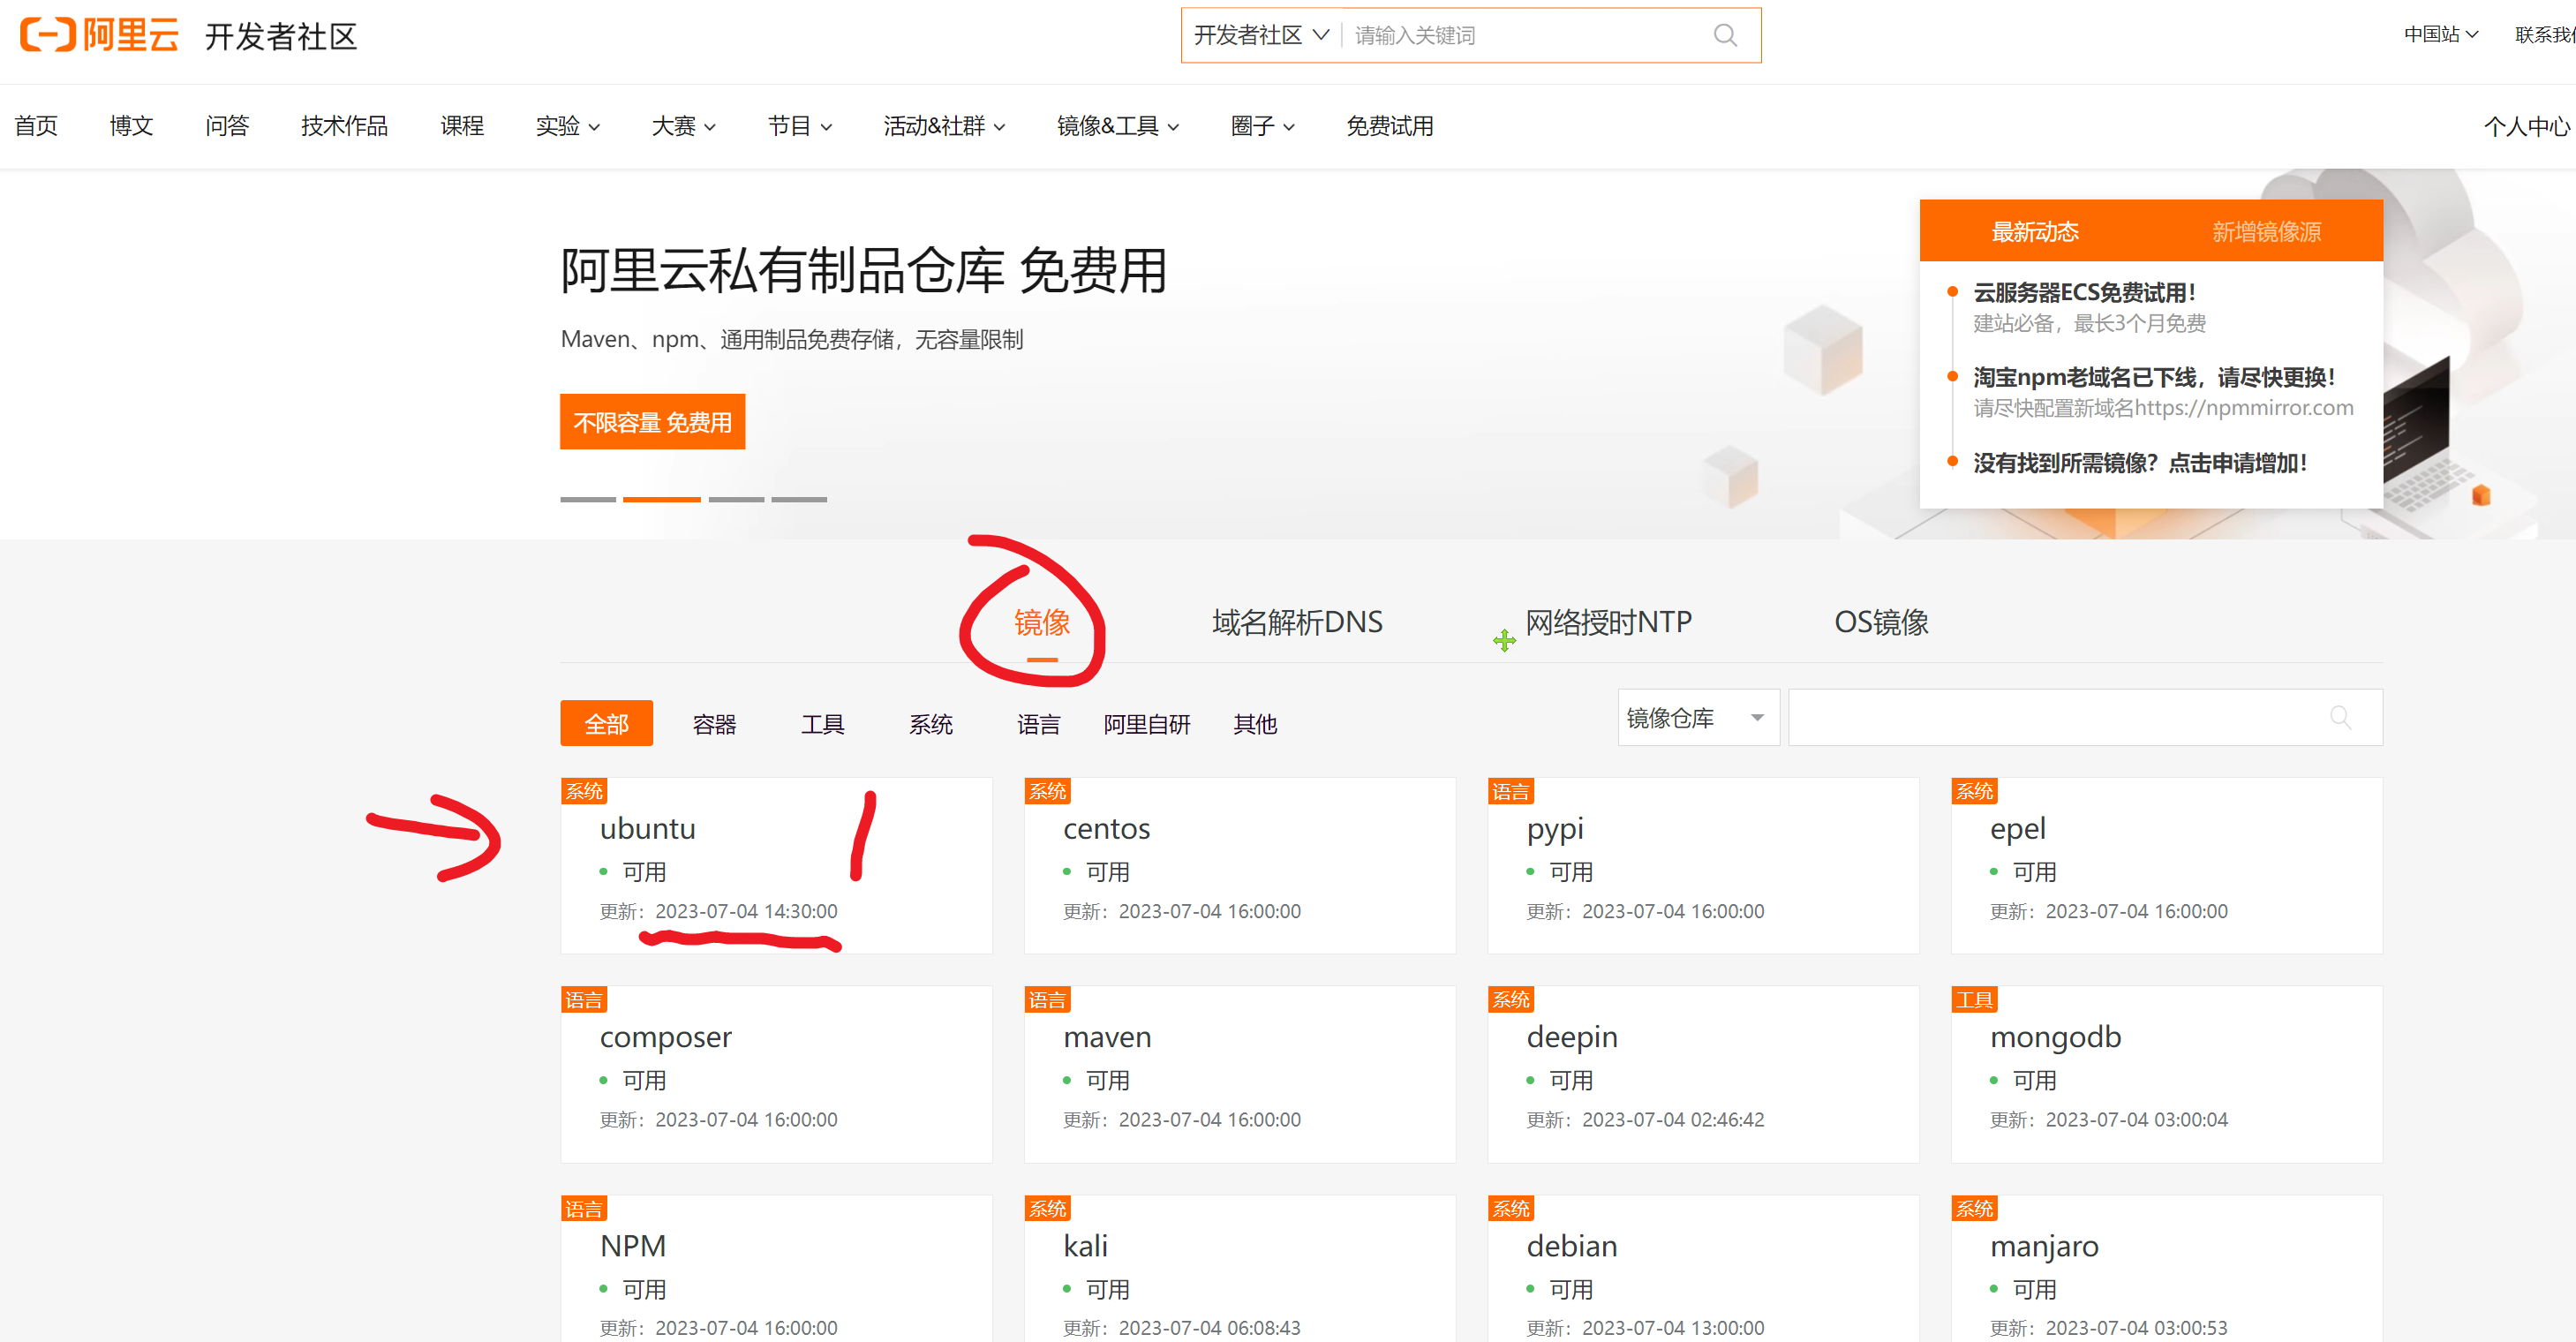Expand the 中国站 region dropdown
Viewport: 2576px width, 1342px height.
(x=2440, y=34)
